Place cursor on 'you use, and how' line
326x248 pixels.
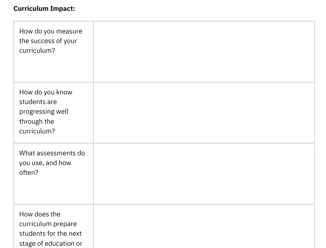pos(45,163)
